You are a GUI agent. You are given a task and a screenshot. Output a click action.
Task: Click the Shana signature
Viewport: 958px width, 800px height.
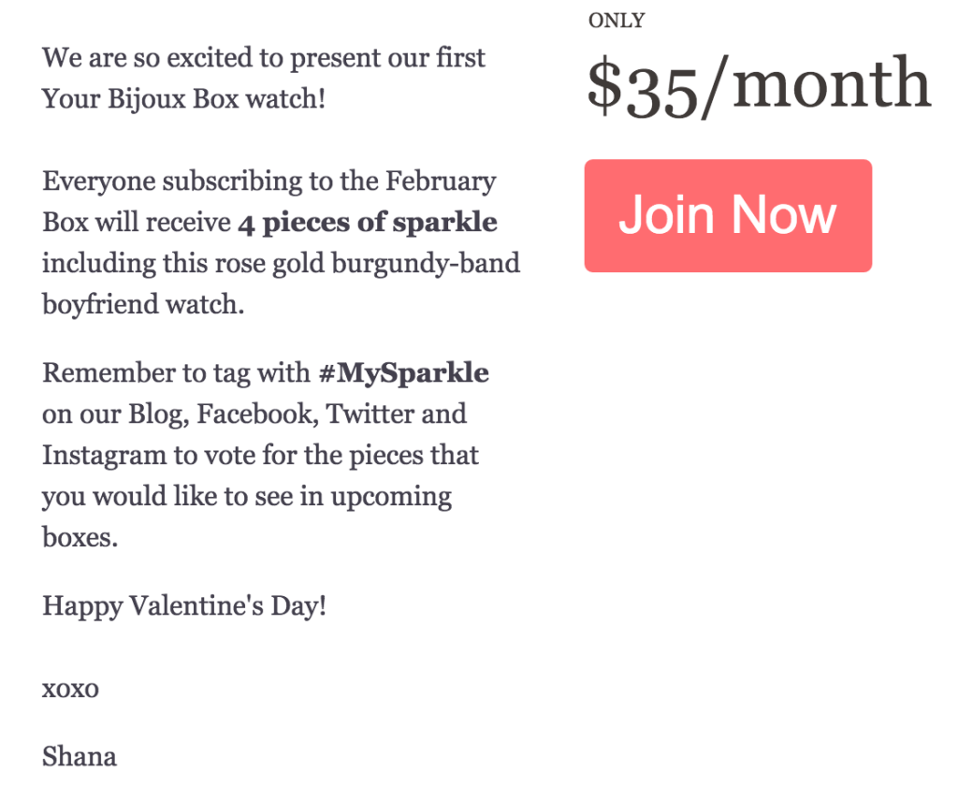(x=79, y=757)
